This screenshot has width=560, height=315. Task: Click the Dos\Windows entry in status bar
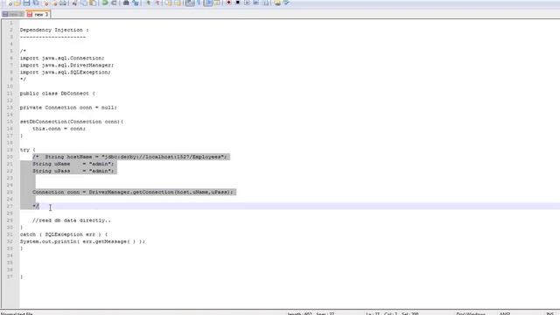coord(471,313)
